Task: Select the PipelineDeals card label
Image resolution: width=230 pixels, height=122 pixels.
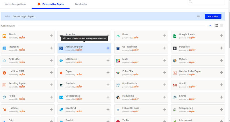Action: click(130, 84)
